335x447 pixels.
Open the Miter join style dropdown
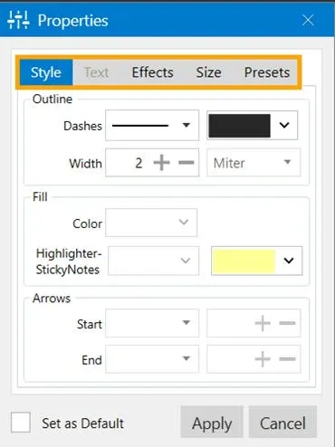tap(254, 163)
